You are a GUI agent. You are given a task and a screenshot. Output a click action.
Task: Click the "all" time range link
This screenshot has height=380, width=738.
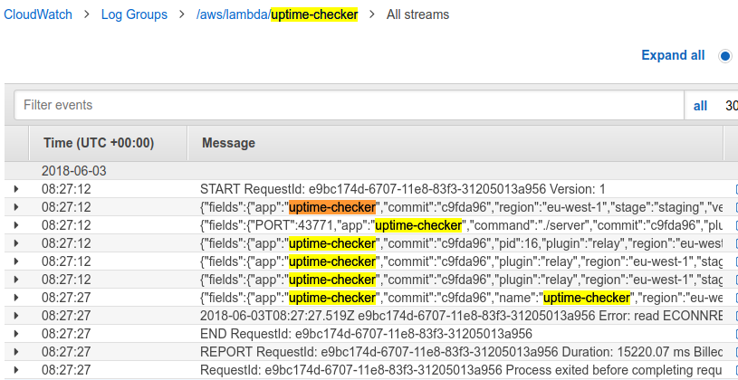pyautogui.click(x=700, y=106)
